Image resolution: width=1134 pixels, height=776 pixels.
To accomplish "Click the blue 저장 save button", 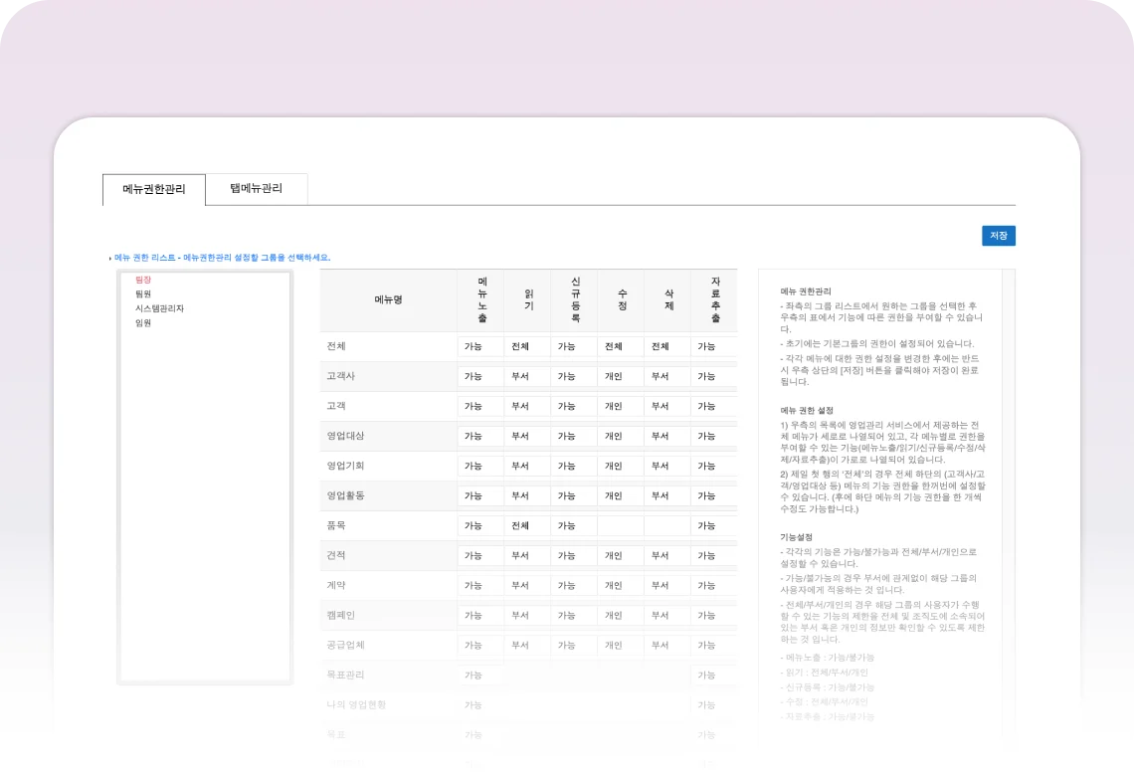I will 998,236.
